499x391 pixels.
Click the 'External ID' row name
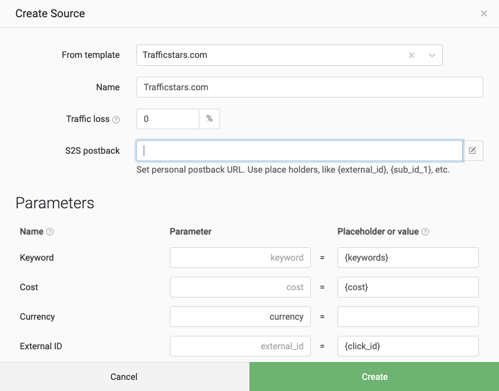[x=41, y=346]
